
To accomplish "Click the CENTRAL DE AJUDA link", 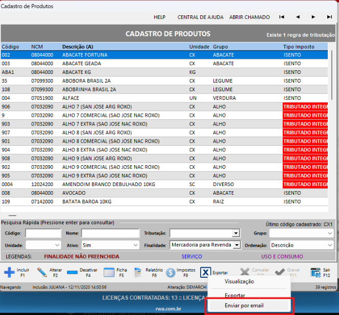I will click(x=200, y=17).
